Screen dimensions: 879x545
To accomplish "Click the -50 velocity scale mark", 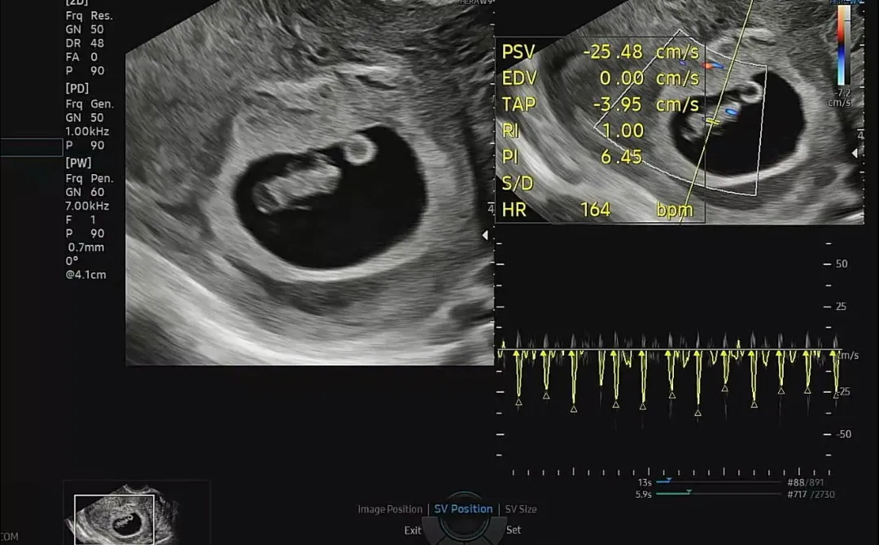I will (842, 434).
